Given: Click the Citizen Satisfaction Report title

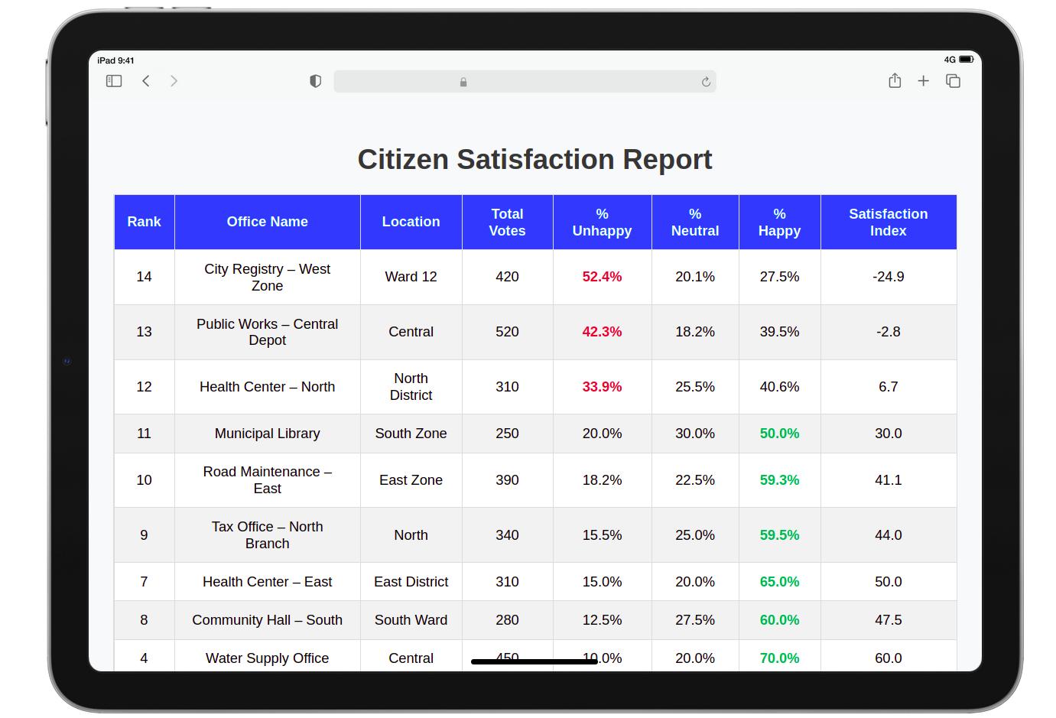Looking at the screenshot, I should (534, 159).
